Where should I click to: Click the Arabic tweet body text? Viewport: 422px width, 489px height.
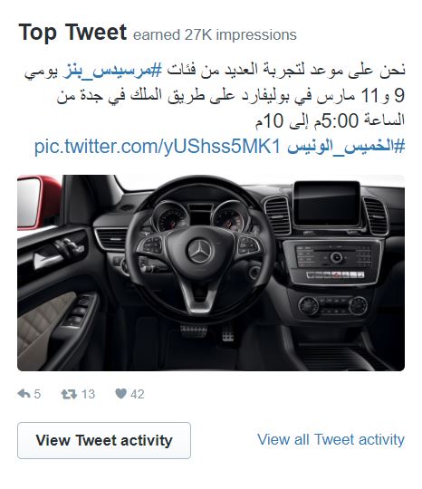click(215, 95)
